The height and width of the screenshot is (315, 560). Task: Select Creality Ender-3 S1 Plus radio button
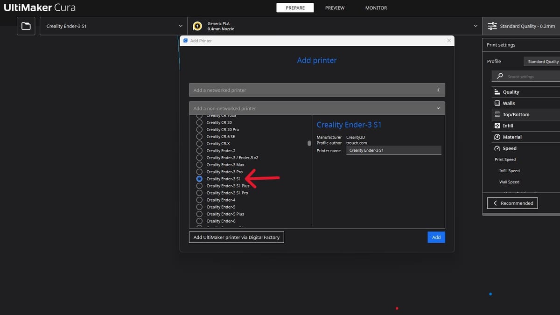199,186
